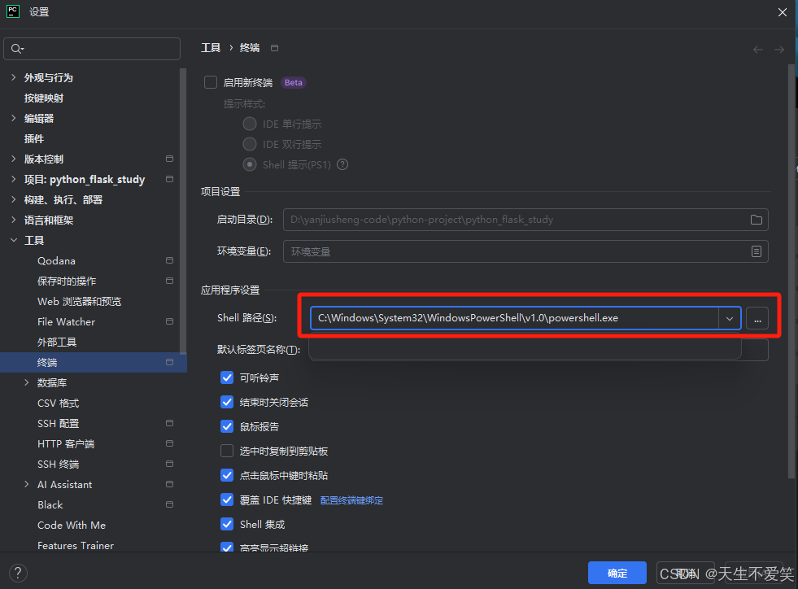Screen dimensions: 798x589
Task: Click the question mark icon at bottom left
Action: click(17, 571)
